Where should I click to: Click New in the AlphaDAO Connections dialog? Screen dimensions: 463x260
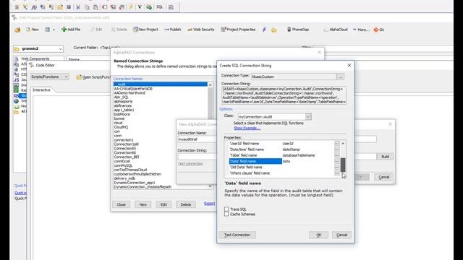[x=143, y=204]
